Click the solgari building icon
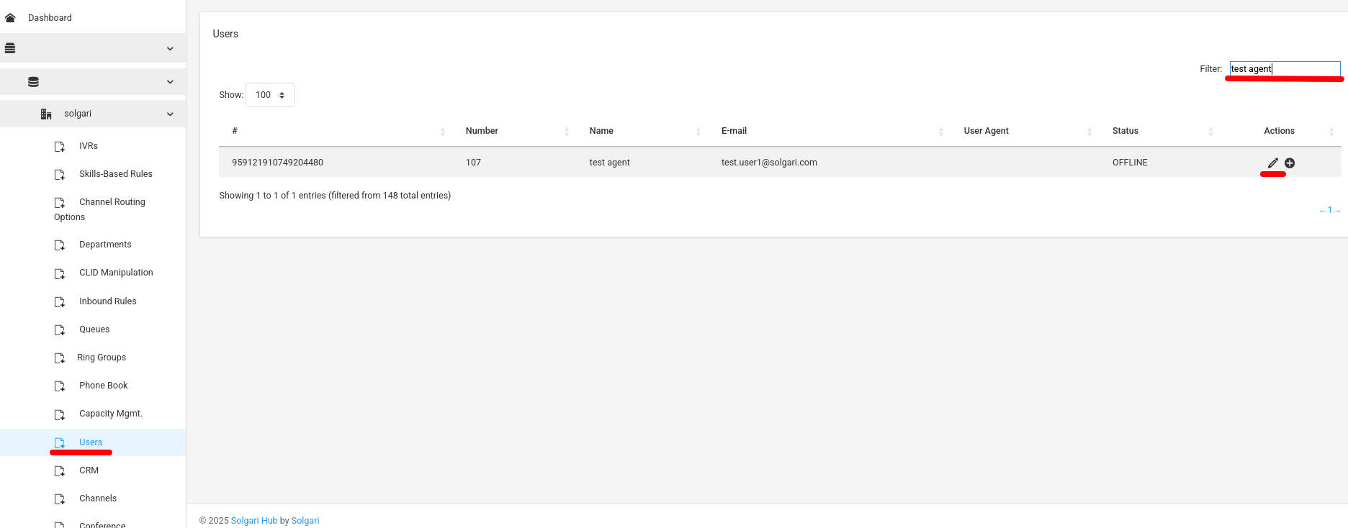1348x528 pixels. point(46,114)
